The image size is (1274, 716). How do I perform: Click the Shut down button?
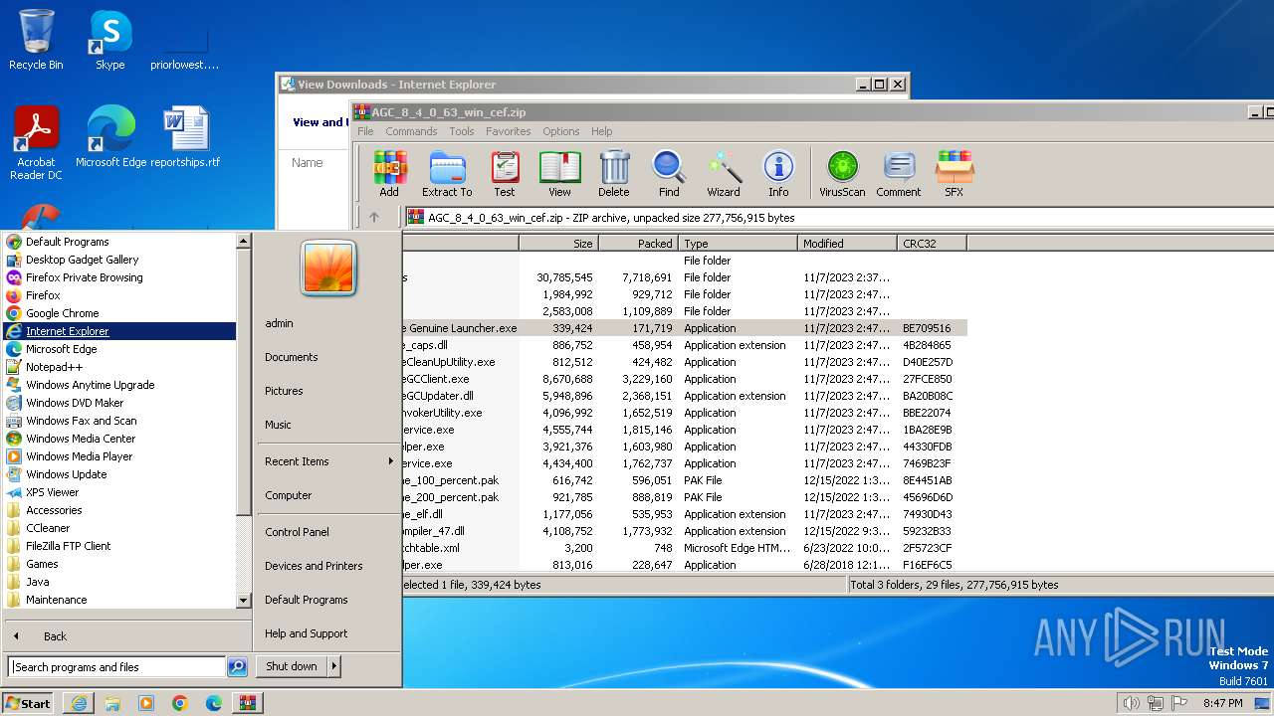[x=291, y=666]
